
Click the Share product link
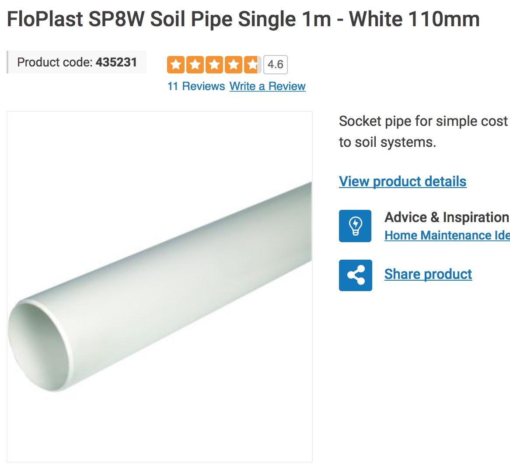click(428, 274)
